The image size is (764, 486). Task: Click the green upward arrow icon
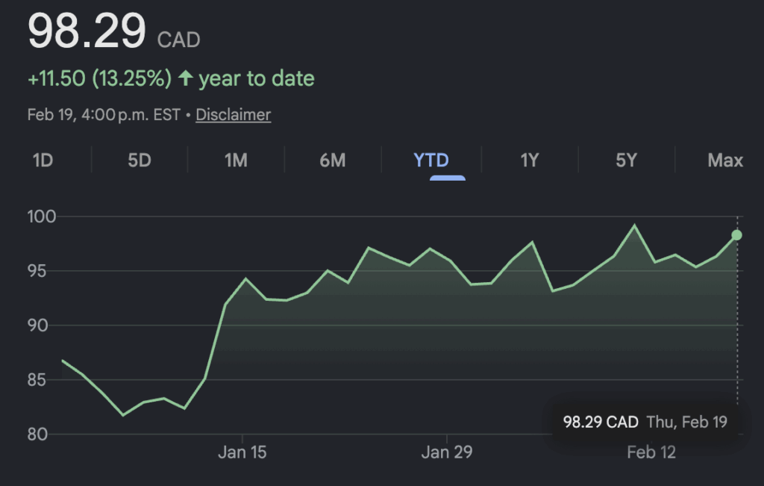tap(185, 78)
